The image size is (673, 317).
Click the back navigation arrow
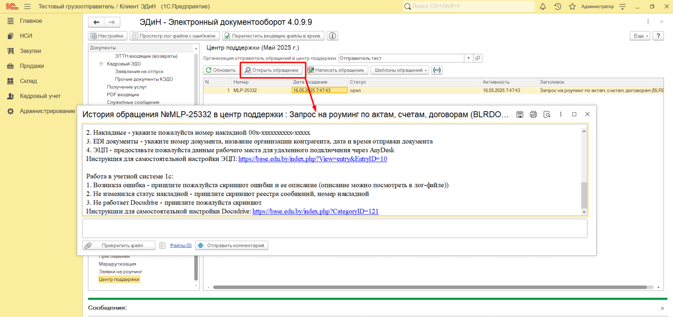click(96, 22)
